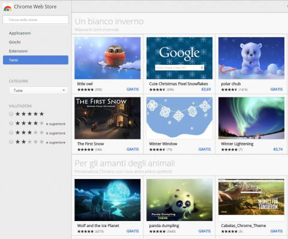Click the 'Chrome Web Store' title text
This screenshot has height=239, width=288.
tap(35, 7)
